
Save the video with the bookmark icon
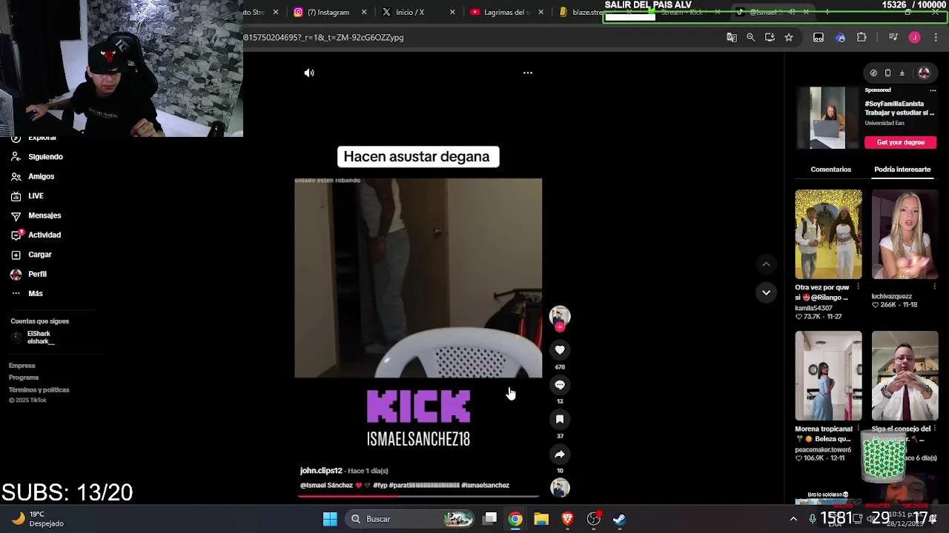pos(560,419)
